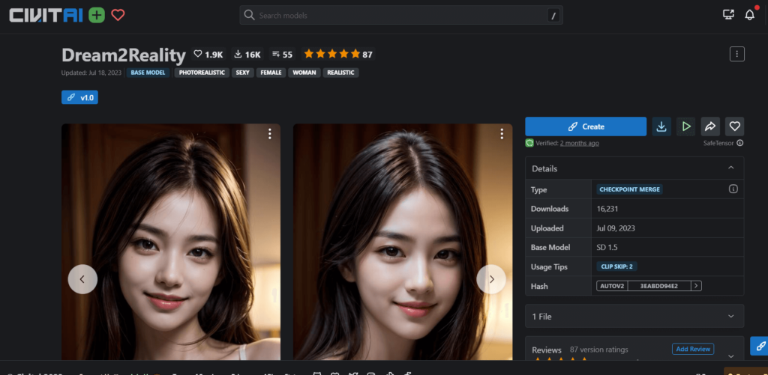This screenshot has width=768, height=375.
Task: Click the blue Create button
Action: 585,126
